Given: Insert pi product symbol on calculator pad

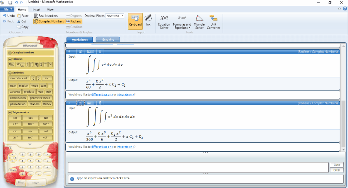Looking at the screenshot, I should coord(46,65).
